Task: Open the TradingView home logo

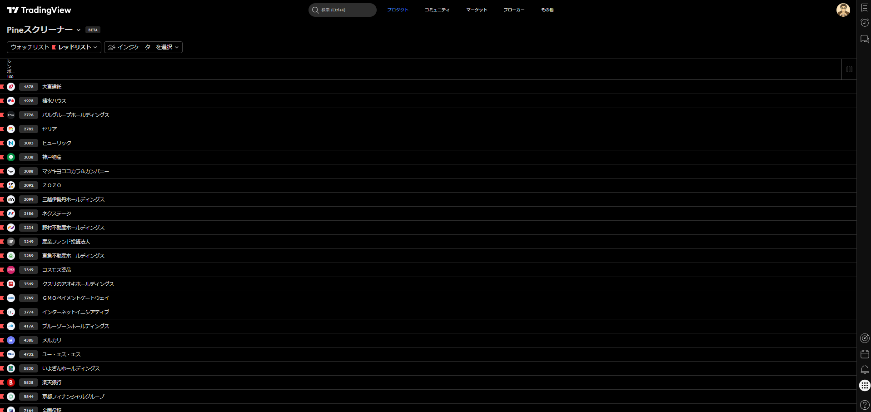Action: coord(39,10)
